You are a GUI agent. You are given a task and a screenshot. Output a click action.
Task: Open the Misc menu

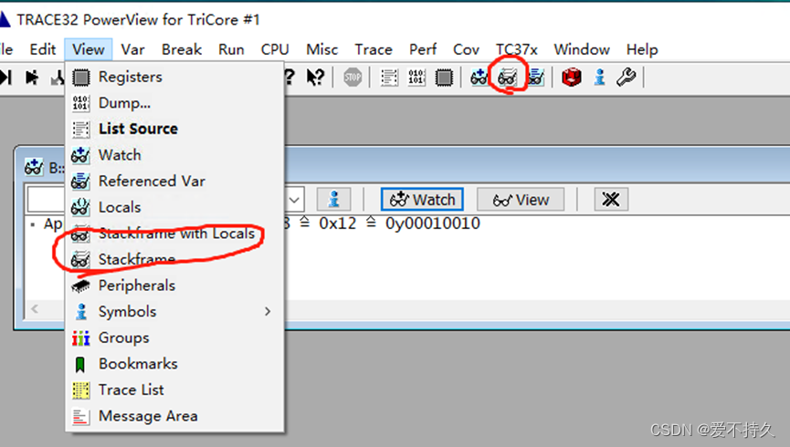322,49
